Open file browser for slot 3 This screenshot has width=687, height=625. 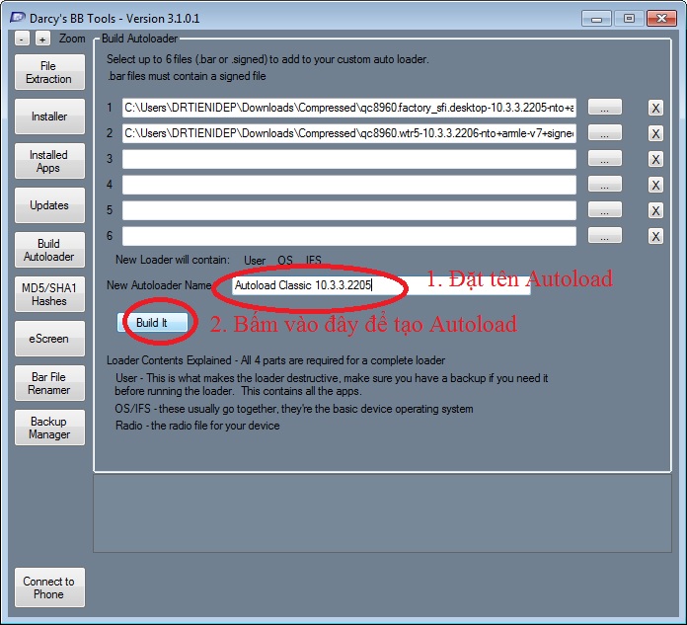pyautogui.click(x=605, y=159)
